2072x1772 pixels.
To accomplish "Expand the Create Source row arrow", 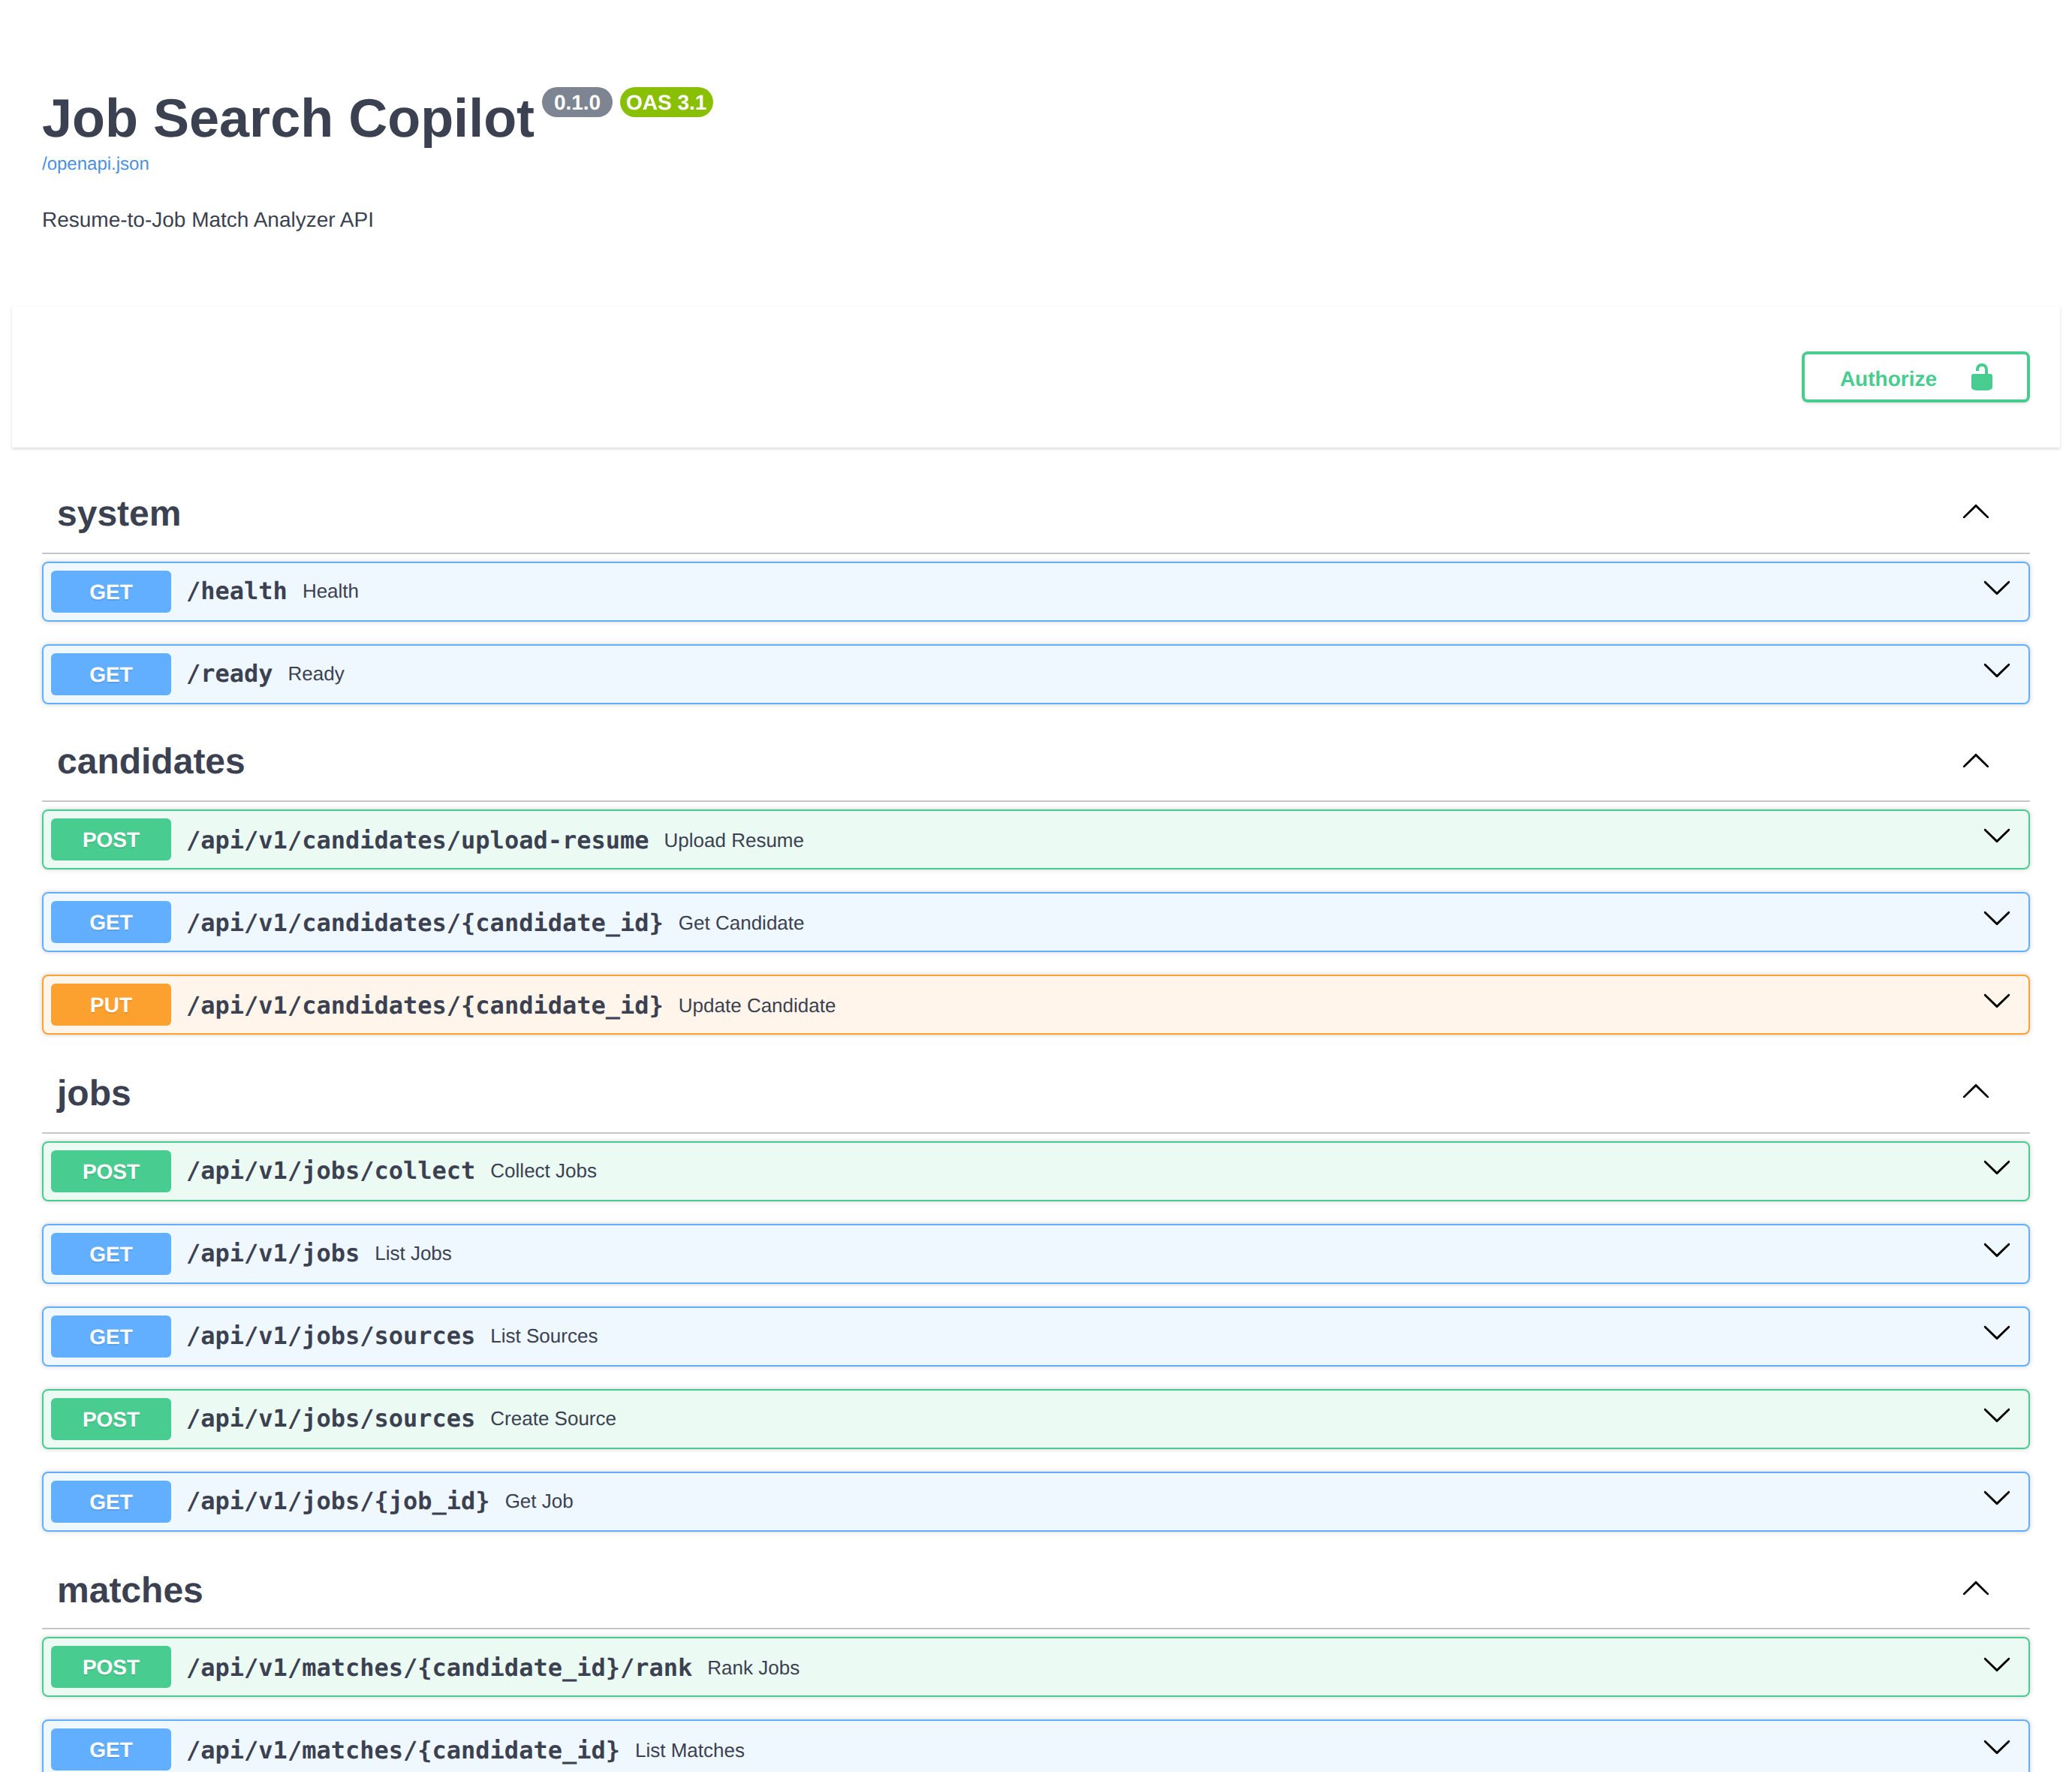I will point(1996,1416).
